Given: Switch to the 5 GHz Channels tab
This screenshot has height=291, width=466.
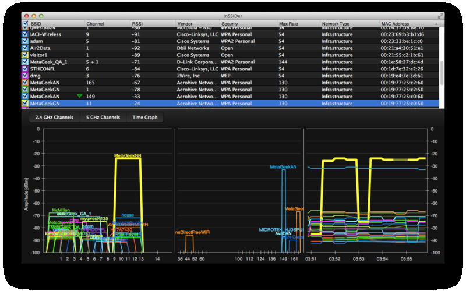Looking at the screenshot, I should pos(103,118).
